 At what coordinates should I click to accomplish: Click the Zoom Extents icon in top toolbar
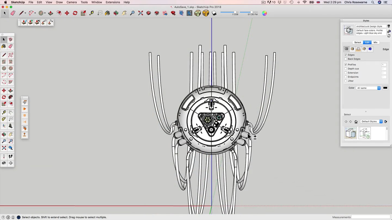[x=140, y=13]
